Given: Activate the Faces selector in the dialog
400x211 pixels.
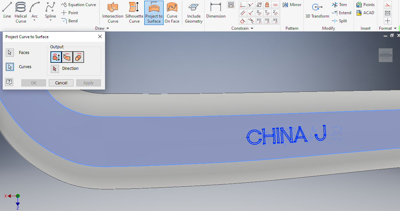Looking at the screenshot, I should pyautogui.click(x=10, y=52).
